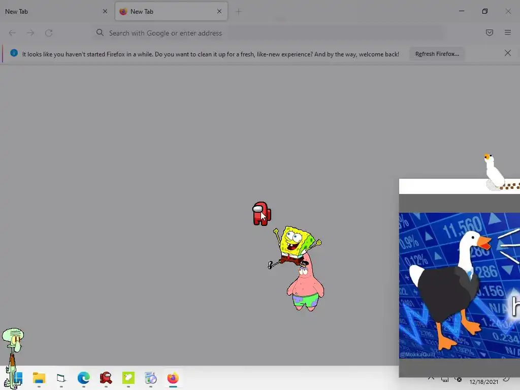
Task: Open the Task View taskbar icon
Action: [x=61, y=378]
